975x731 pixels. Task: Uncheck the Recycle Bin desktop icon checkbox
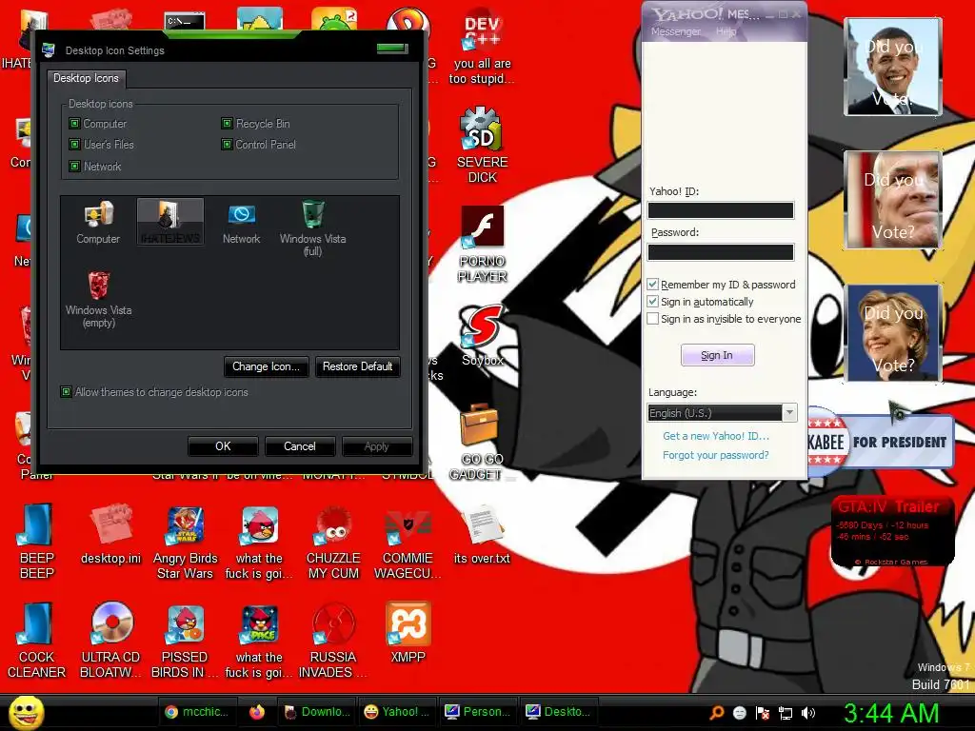coord(227,123)
